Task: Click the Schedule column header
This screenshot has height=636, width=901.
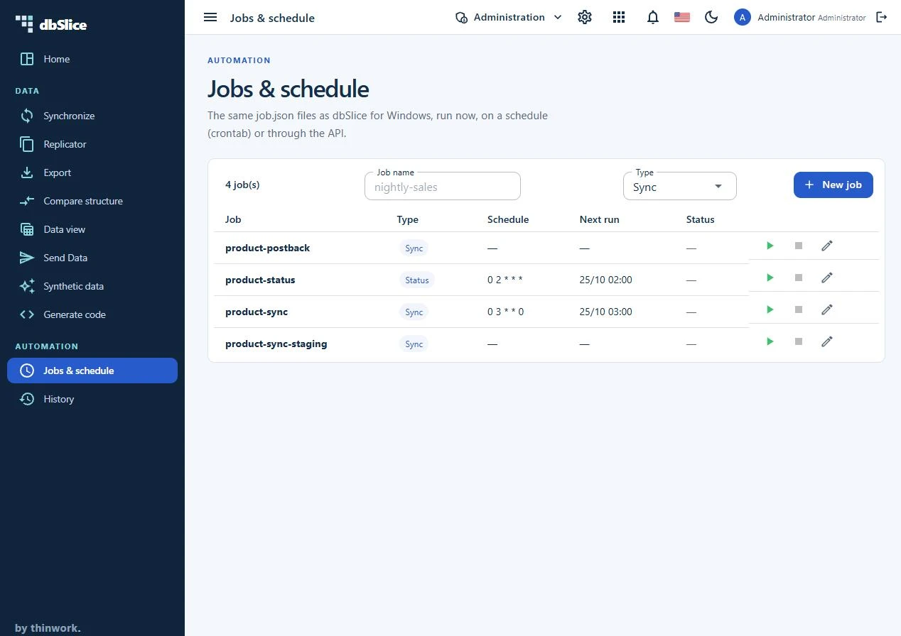Action: [508, 219]
